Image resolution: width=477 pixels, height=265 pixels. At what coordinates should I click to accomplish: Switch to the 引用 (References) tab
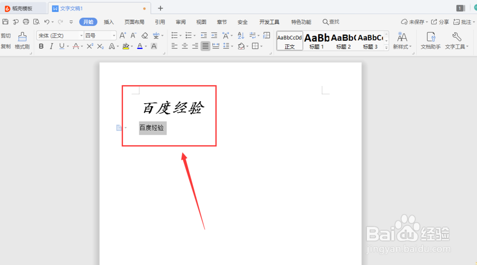pyautogui.click(x=160, y=22)
